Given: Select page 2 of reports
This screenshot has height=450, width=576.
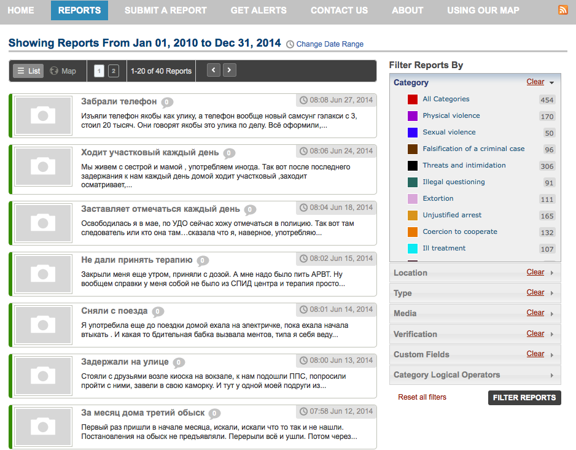Looking at the screenshot, I should click(114, 71).
